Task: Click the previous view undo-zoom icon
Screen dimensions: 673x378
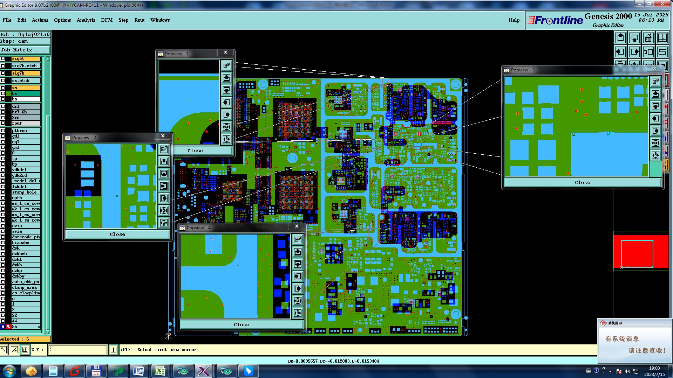Action: (x=648, y=52)
